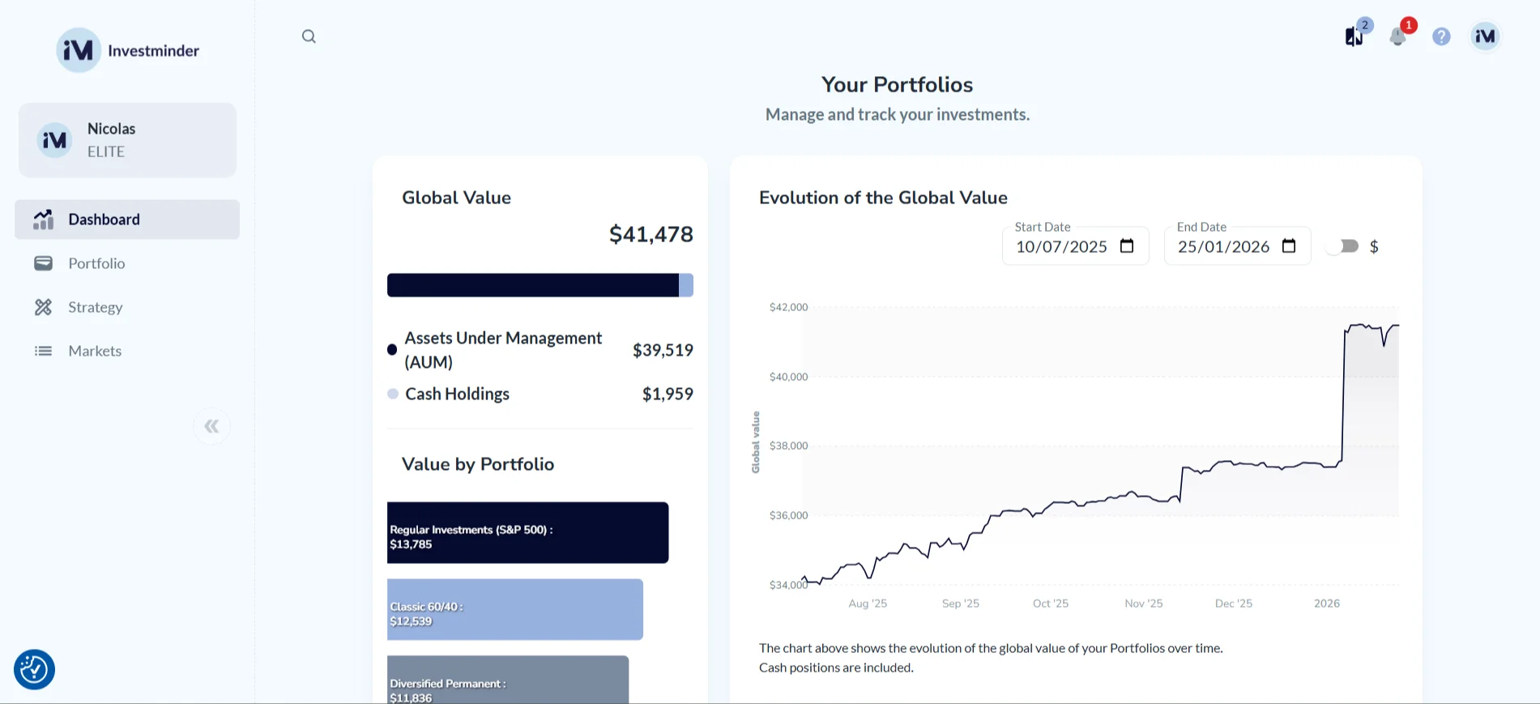Screen dimensions: 1540x704
Task: Open notifications via the bell icon
Action: (x=1397, y=36)
